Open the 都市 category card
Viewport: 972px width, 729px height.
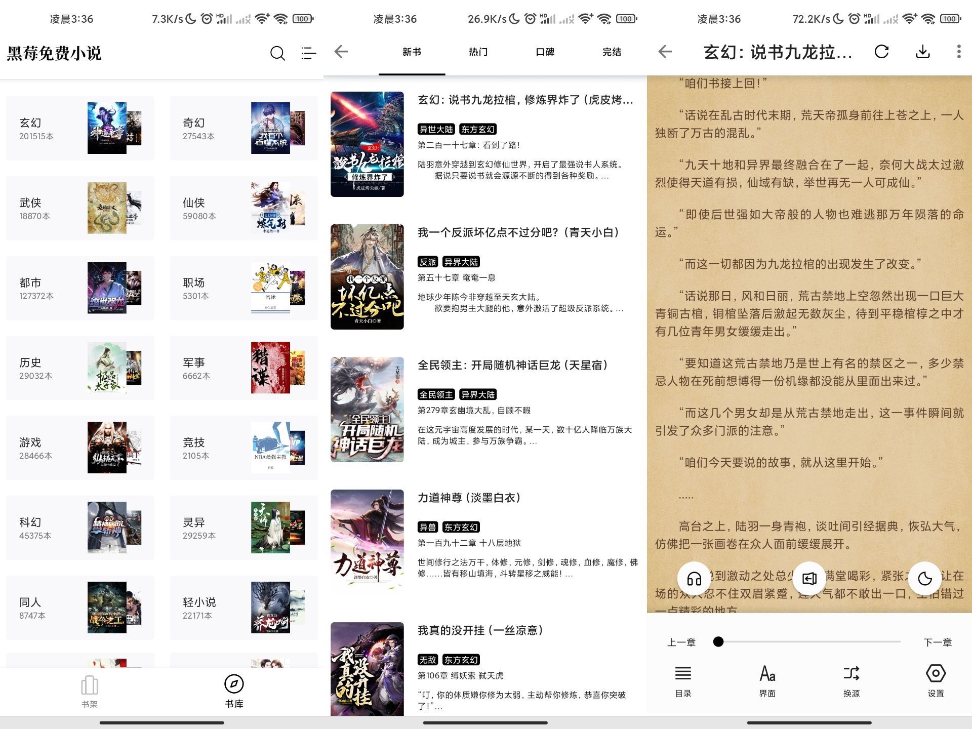80,288
